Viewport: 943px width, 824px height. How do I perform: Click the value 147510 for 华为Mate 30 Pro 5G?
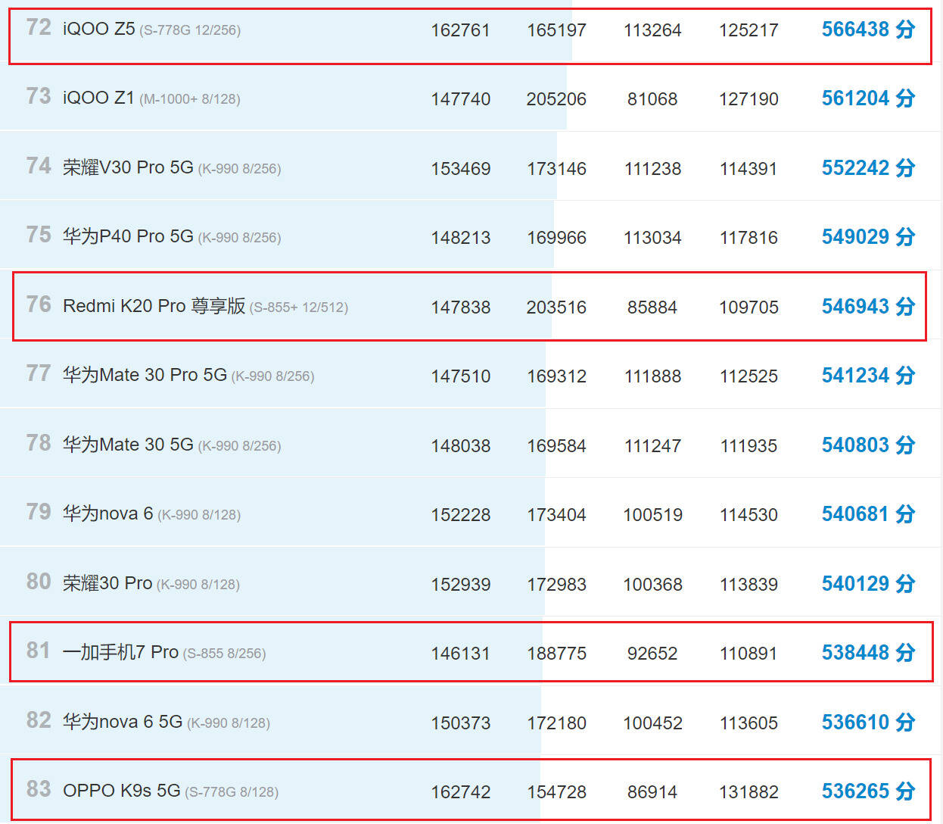coord(461,376)
